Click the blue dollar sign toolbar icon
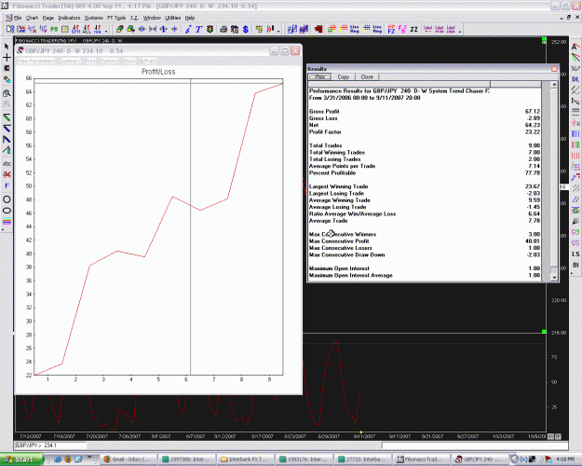Viewport: 582px width, 466px height. tap(245, 29)
